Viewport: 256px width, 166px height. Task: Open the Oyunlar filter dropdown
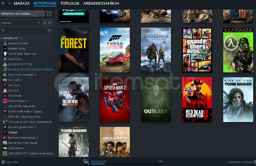[x=20, y=23]
